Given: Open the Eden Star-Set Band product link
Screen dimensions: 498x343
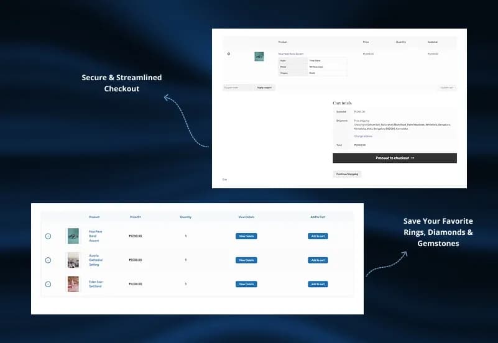Looking at the screenshot, I should point(96,284).
